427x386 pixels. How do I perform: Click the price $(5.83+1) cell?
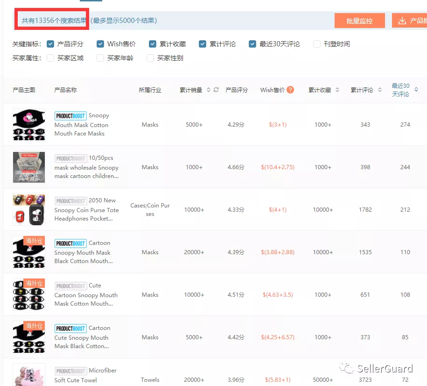(x=278, y=380)
